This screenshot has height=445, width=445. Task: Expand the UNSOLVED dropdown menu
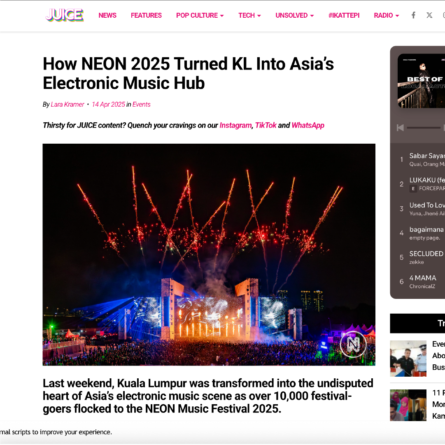(x=295, y=15)
